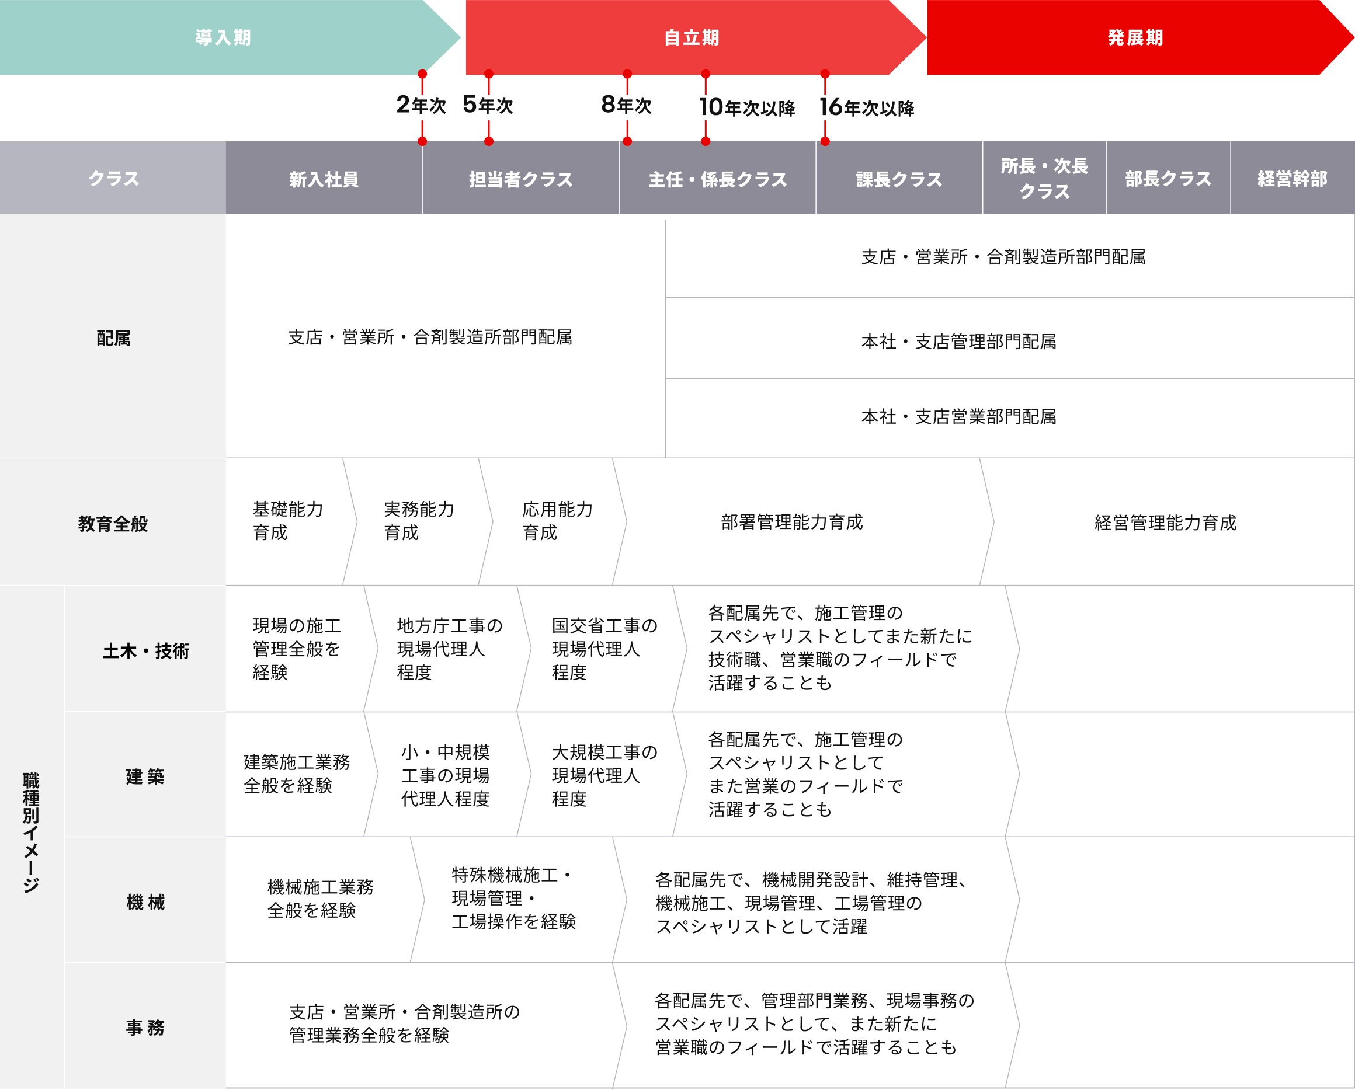Click the 配属 row label

tap(113, 338)
